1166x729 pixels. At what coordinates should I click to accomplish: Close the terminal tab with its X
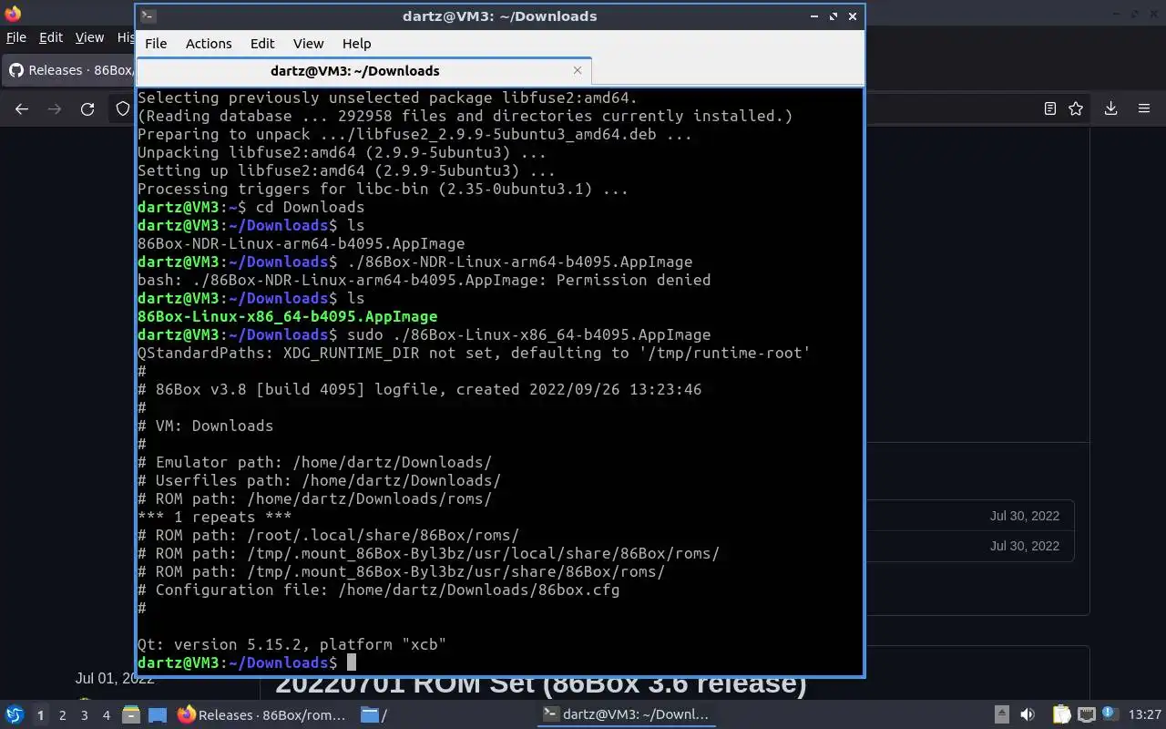click(x=578, y=70)
